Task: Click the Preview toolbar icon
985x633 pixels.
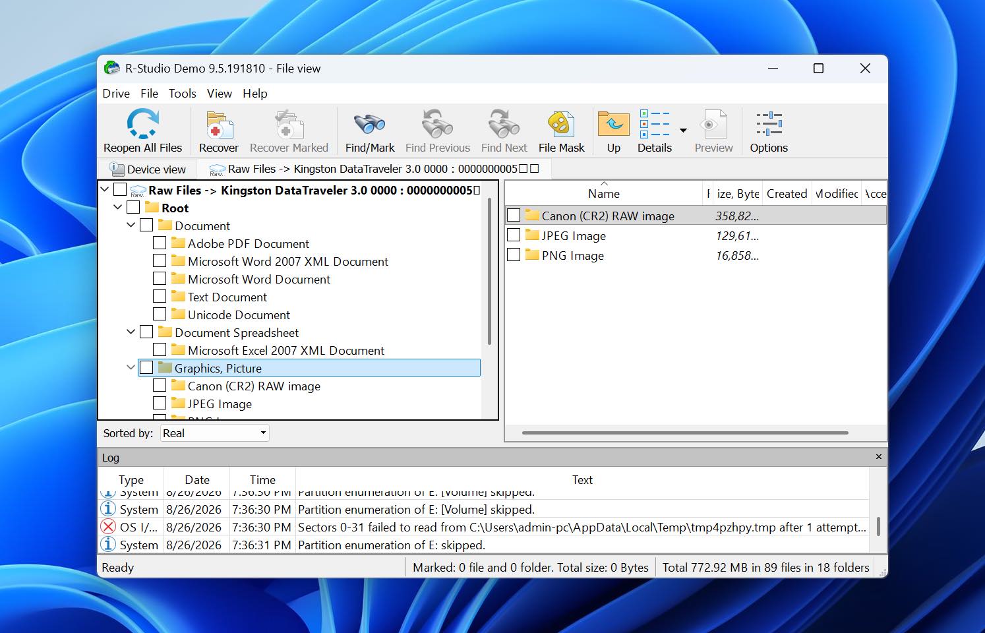Action: (713, 124)
